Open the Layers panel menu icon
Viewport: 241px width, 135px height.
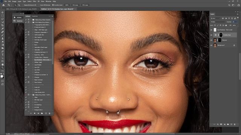(238, 14)
